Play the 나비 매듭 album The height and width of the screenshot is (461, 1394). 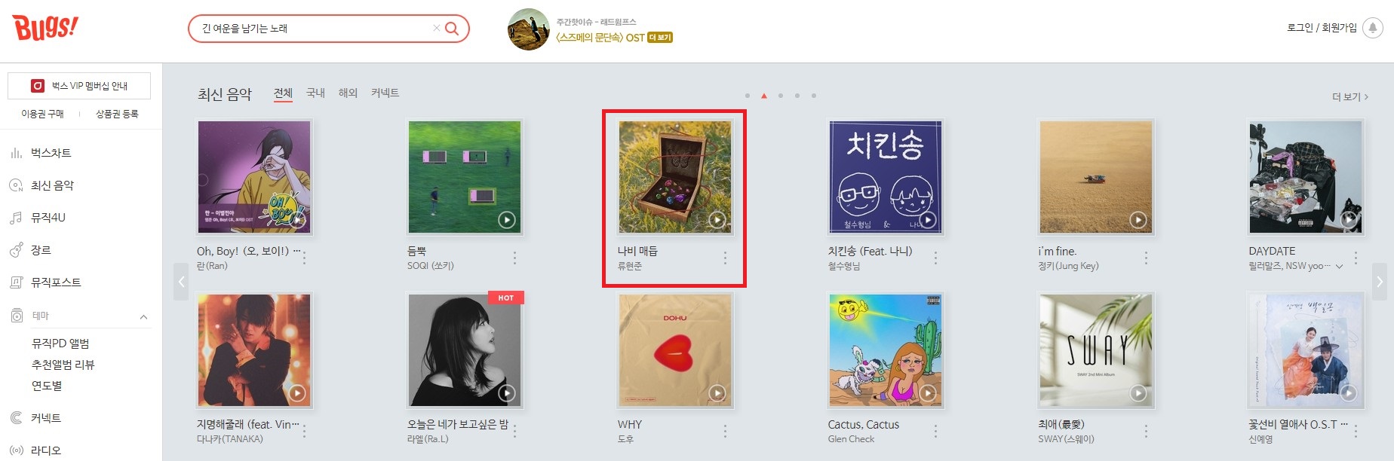[x=717, y=220]
